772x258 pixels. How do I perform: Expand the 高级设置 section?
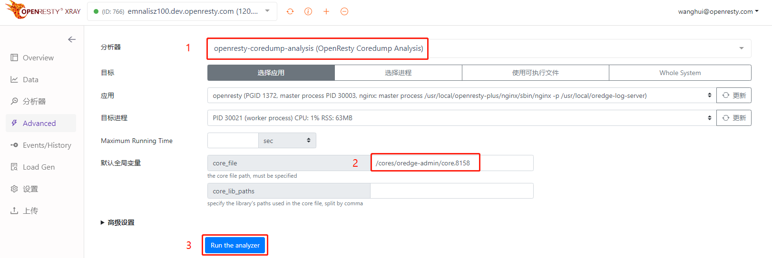tap(117, 222)
